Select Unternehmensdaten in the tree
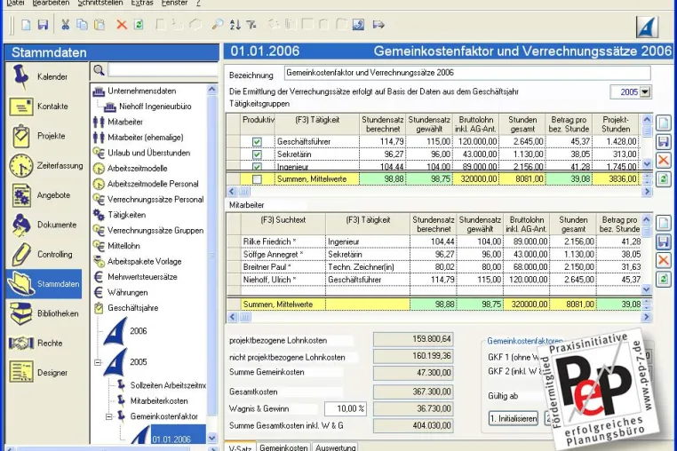This screenshot has width=677, height=451. [141, 91]
